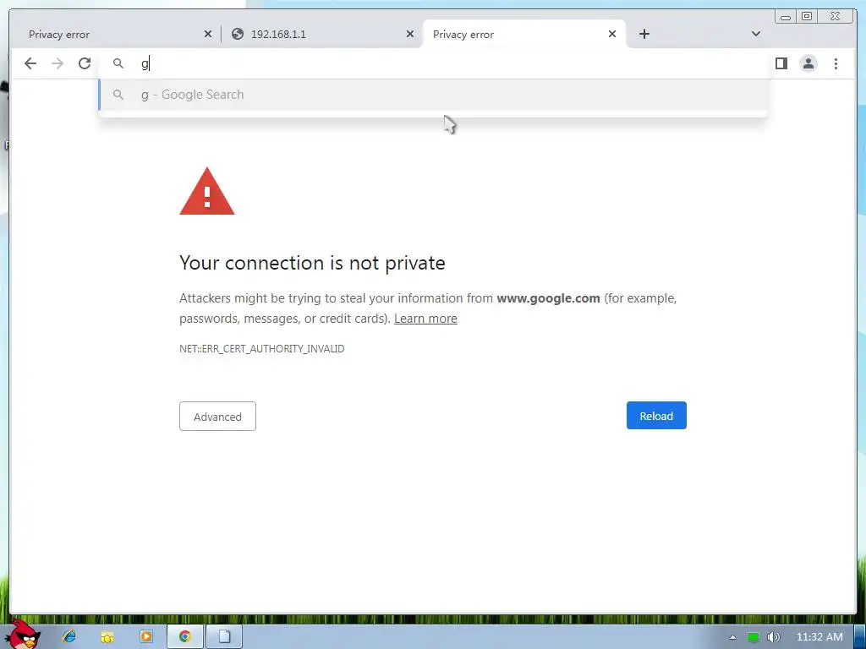Screen dimensions: 866x649
Task: Open the volume speaker tray icon
Action: 773,637
